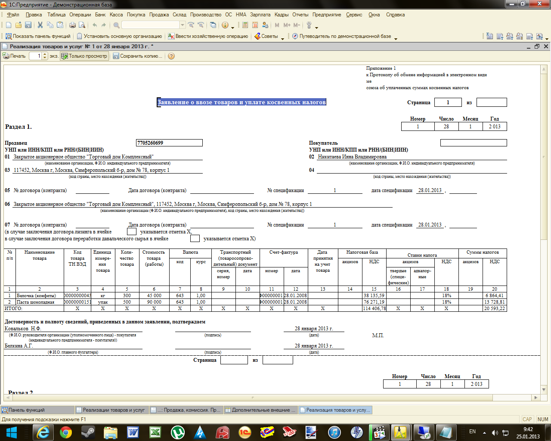Click the horizontal scrollbar of the document
This screenshot has height=441, width=551.
pos(272,398)
